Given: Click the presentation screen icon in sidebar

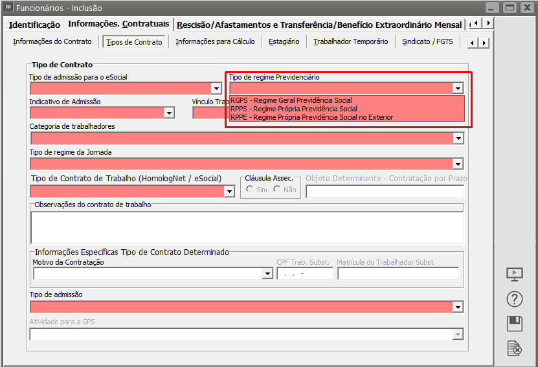Looking at the screenshot, I should click(514, 274).
